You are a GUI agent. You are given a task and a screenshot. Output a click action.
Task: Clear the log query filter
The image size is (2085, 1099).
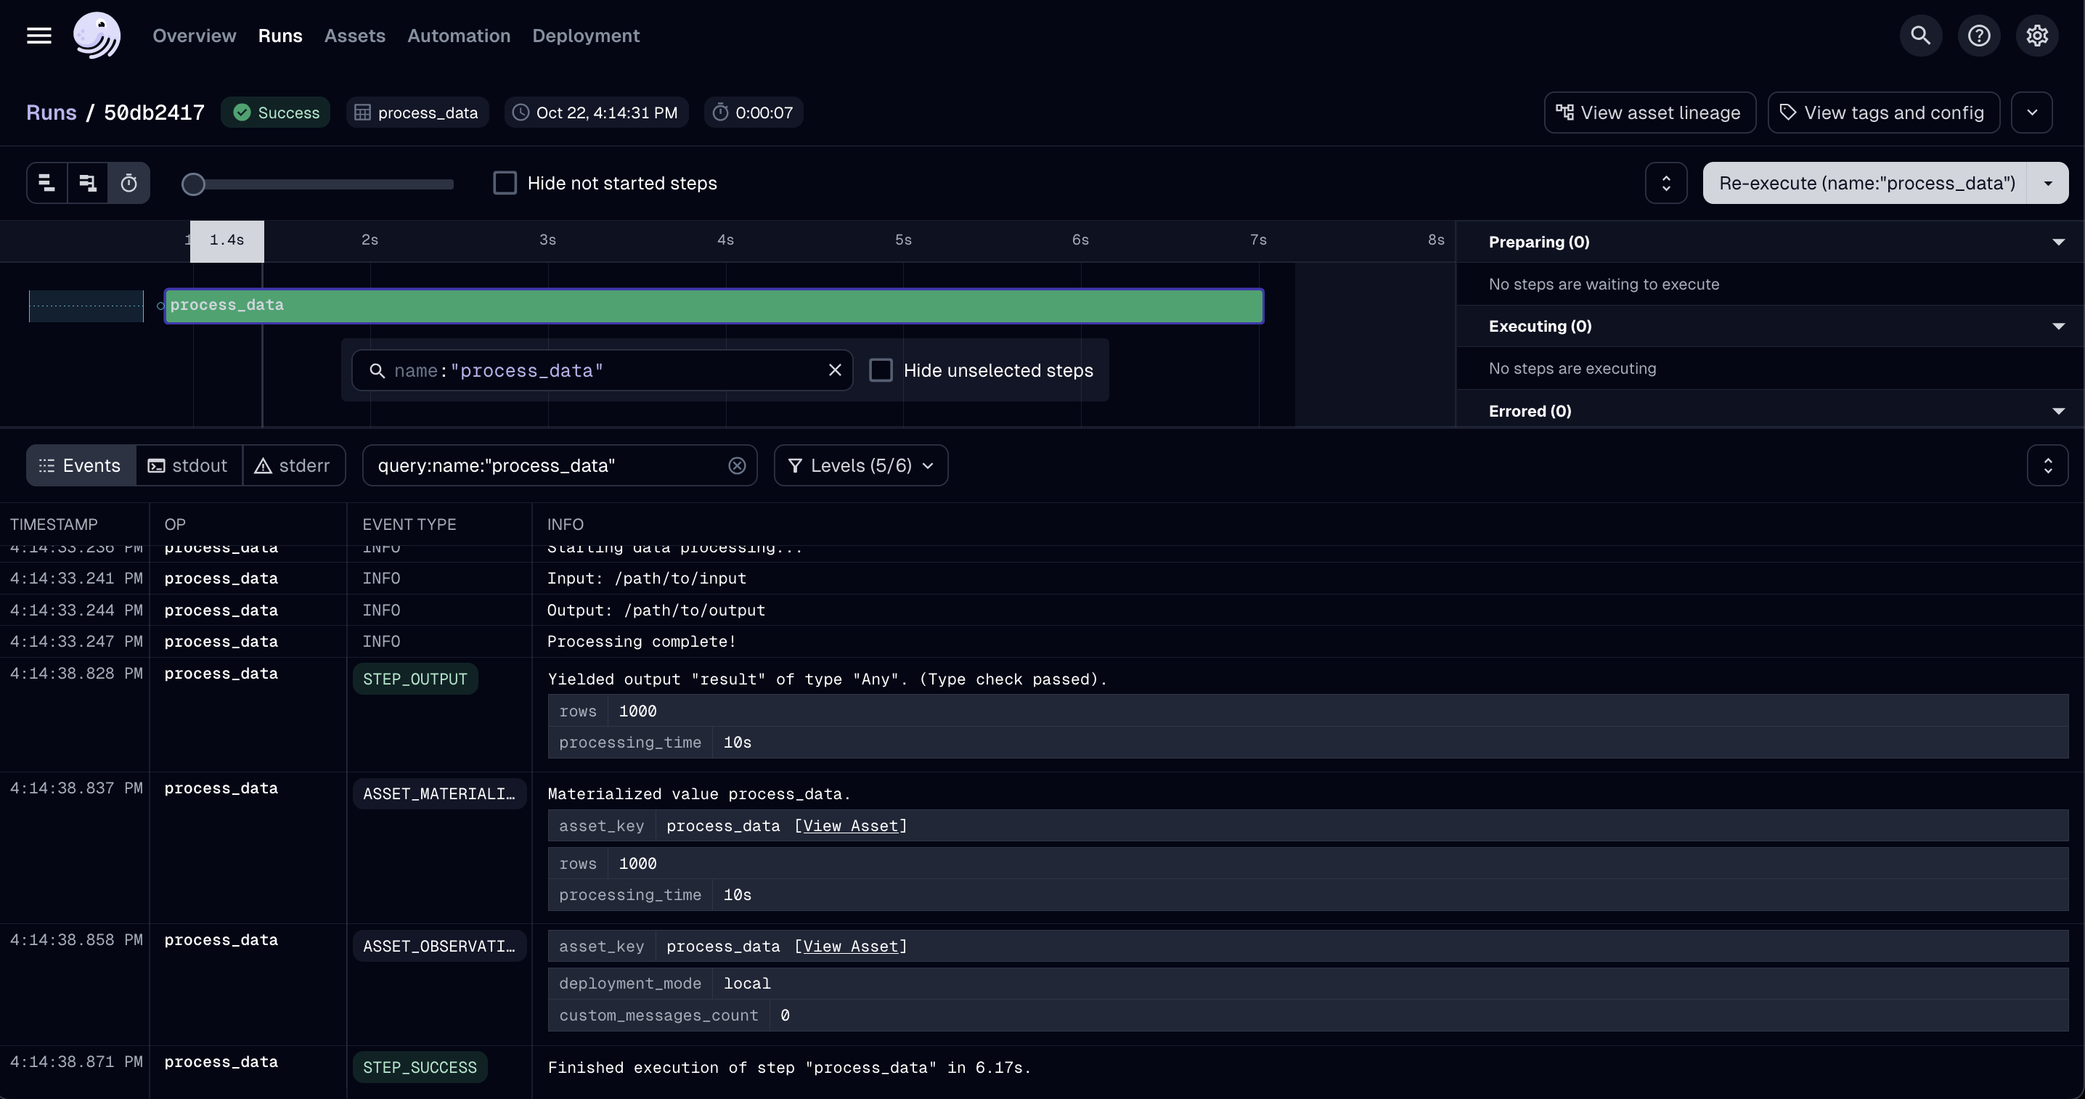[737, 465]
